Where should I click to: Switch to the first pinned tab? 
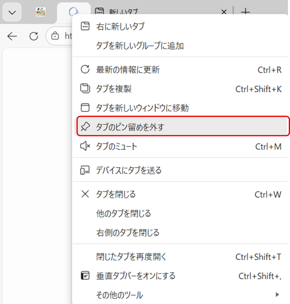click(x=41, y=12)
